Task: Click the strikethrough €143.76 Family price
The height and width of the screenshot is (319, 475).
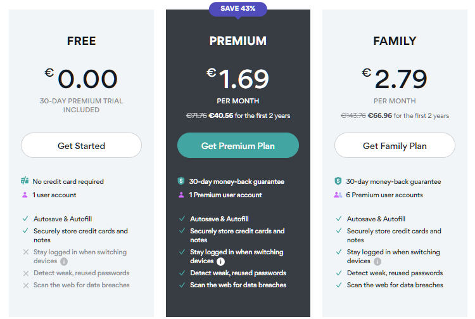Action: (353, 115)
